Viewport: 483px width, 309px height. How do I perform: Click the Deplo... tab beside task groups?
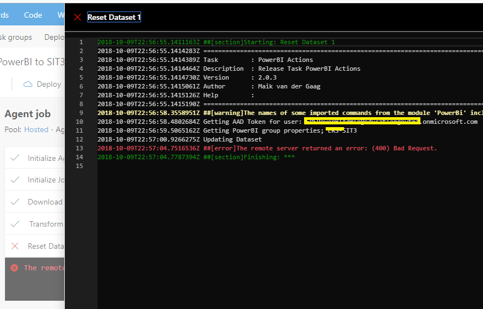[54, 37]
